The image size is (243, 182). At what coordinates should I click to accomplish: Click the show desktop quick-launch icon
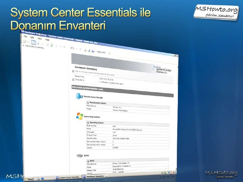[x=43, y=179]
